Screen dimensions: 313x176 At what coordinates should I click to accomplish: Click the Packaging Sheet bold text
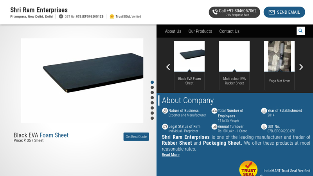(x=222, y=143)
